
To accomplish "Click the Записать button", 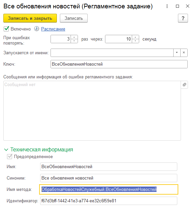I will tap(74, 18).
